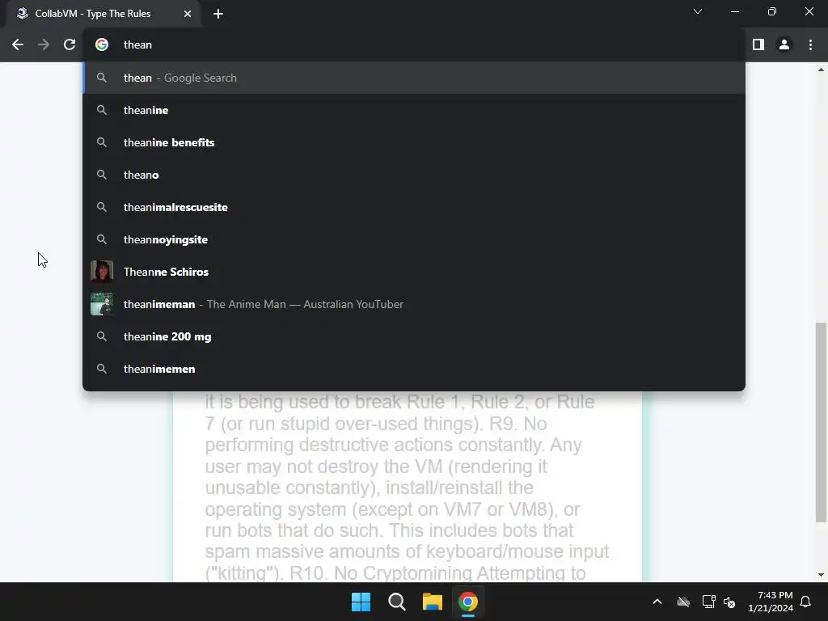Open a new tab with the plus button
828x621 pixels.
pyautogui.click(x=218, y=14)
